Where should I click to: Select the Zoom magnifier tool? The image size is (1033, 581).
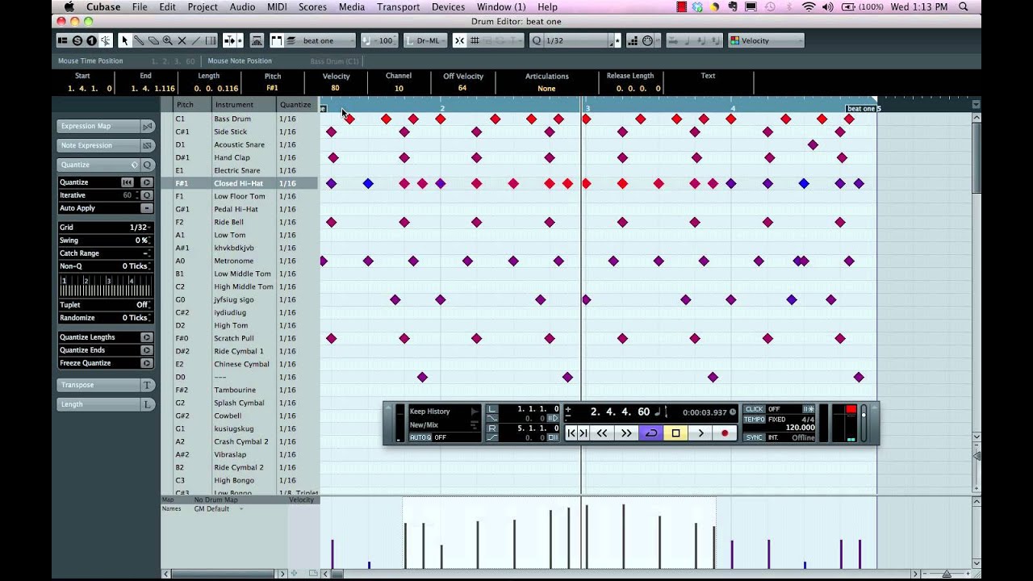pos(167,40)
